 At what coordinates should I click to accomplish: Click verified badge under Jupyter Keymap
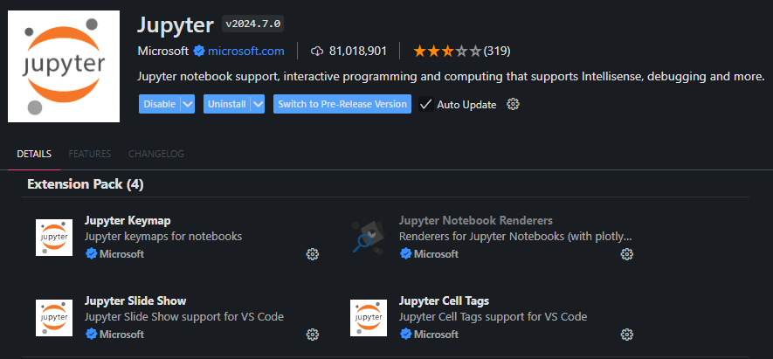(x=91, y=254)
